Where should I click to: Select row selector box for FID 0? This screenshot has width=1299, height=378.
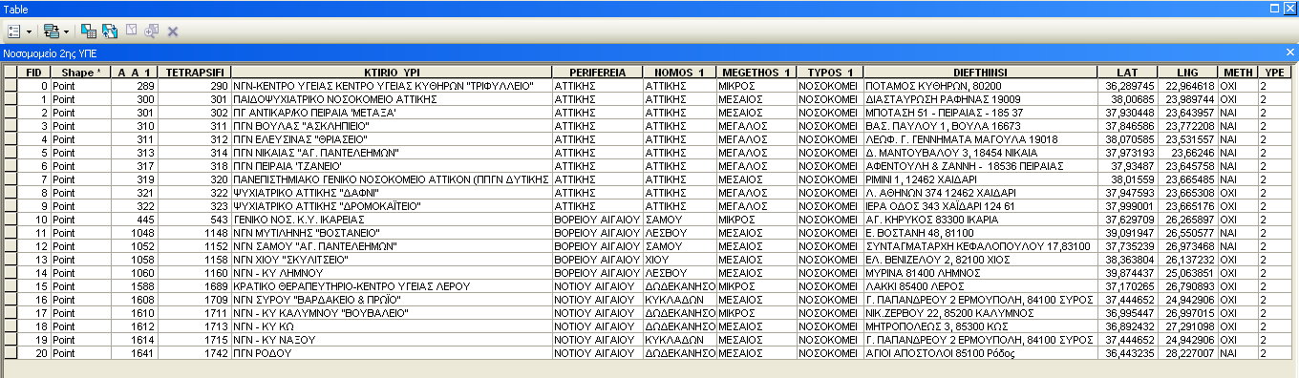click(x=11, y=86)
